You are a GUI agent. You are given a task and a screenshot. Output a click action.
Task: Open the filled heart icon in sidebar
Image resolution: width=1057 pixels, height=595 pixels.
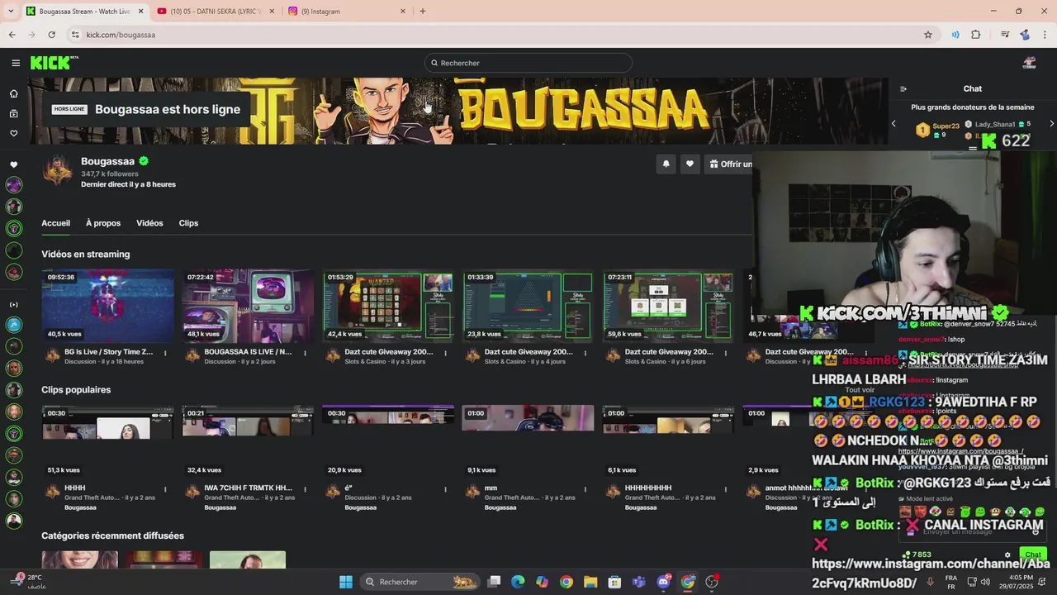pyautogui.click(x=14, y=164)
